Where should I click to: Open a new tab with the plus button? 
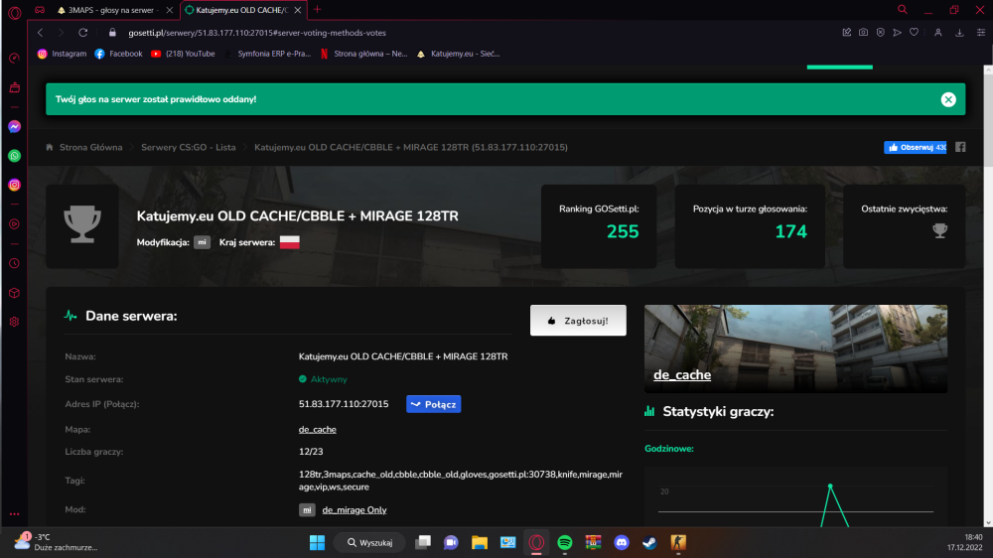click(x=318, y=10)
